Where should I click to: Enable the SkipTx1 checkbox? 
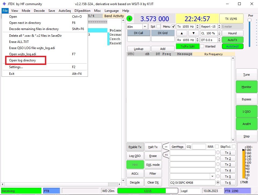(234, 147)
